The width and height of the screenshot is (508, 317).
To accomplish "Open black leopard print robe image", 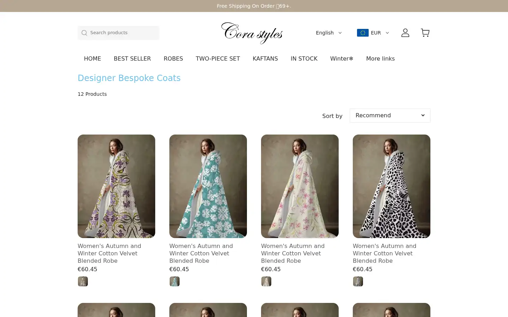I will coord(392,186).
